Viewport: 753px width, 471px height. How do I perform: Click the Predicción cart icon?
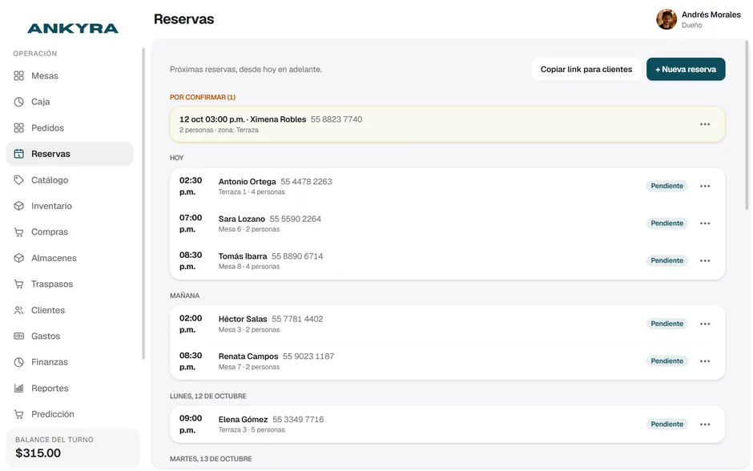click(18, 414)
